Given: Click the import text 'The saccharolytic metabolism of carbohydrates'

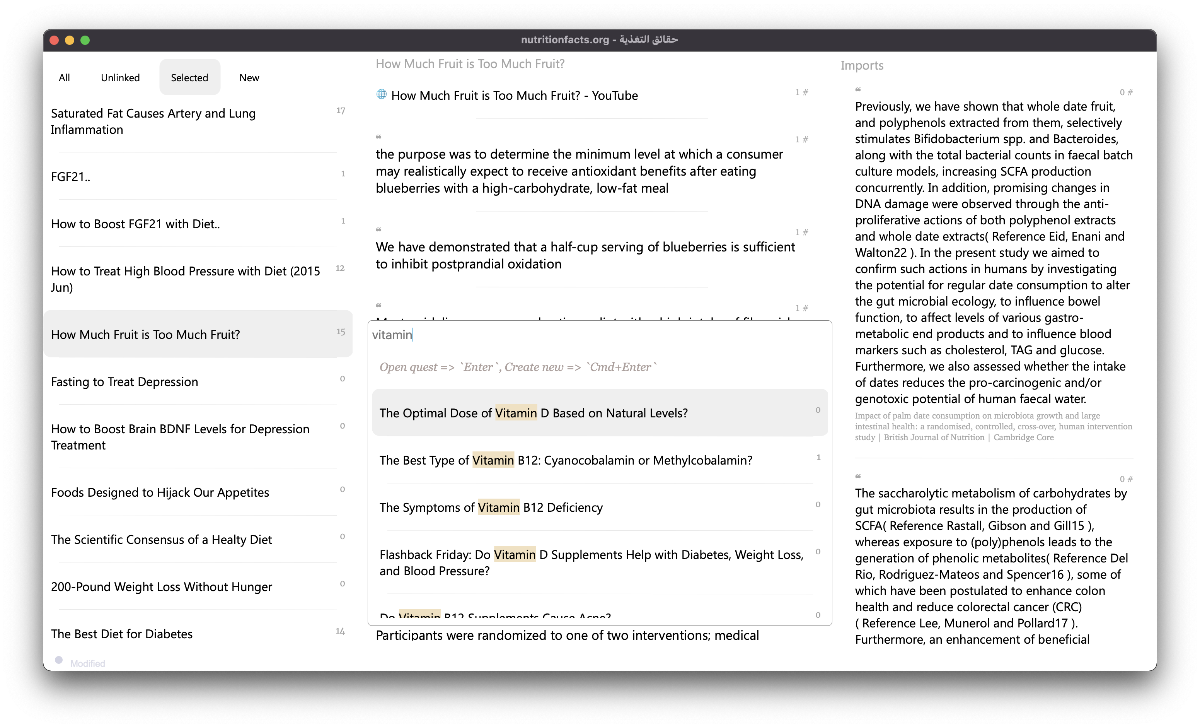Looking at the screenshot, I should click(x=992, y=566).
